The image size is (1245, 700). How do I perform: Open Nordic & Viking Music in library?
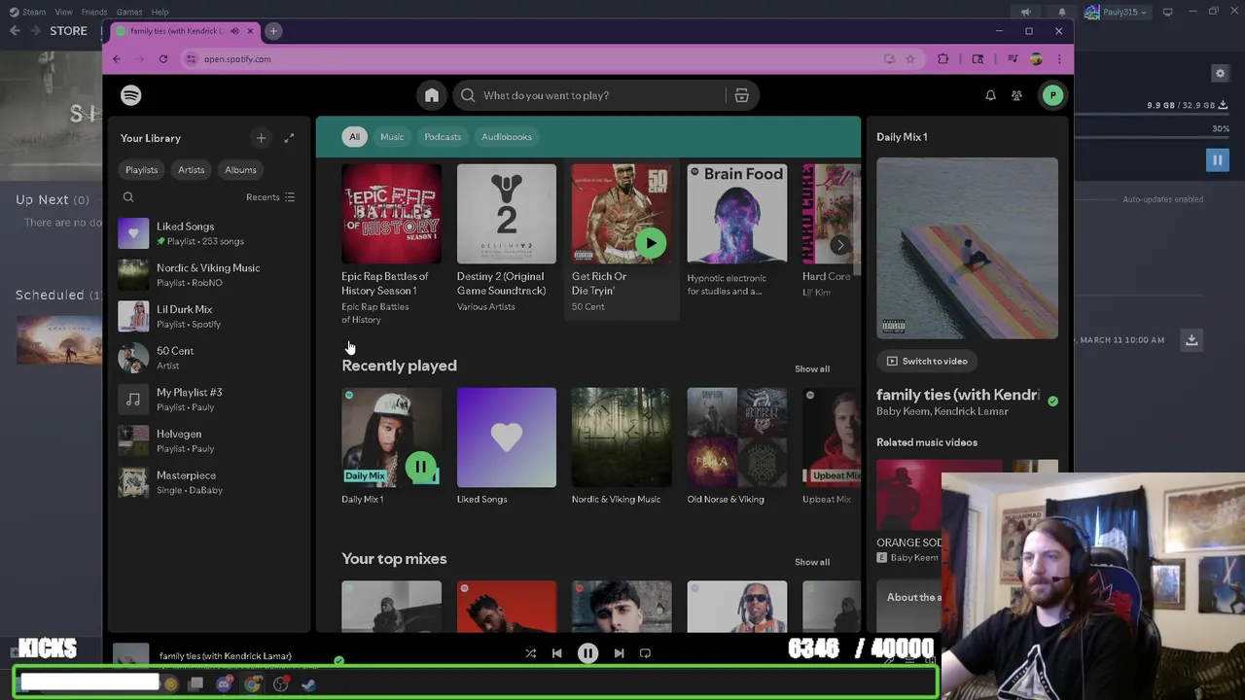coord(209,275)
